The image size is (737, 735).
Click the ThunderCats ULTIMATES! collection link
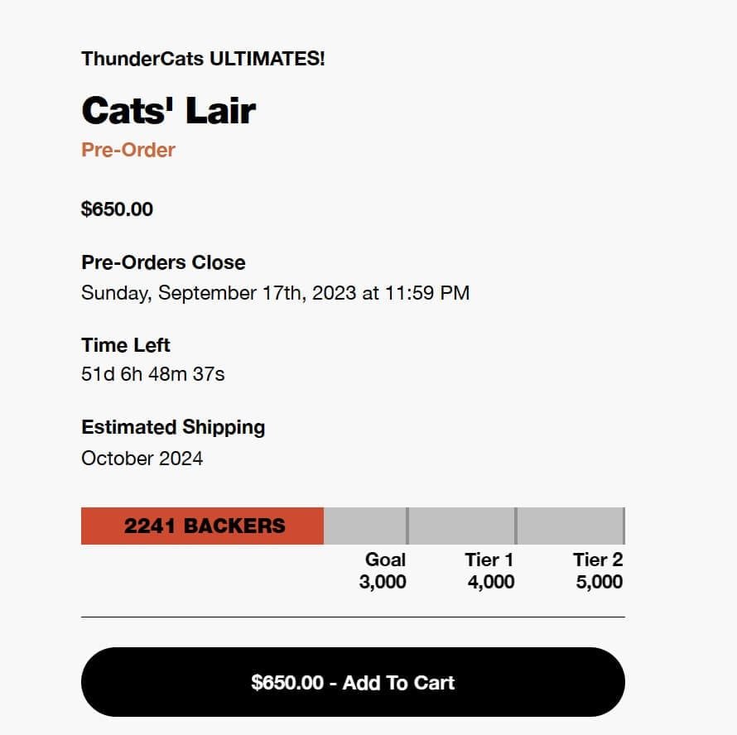coord(202,59)
